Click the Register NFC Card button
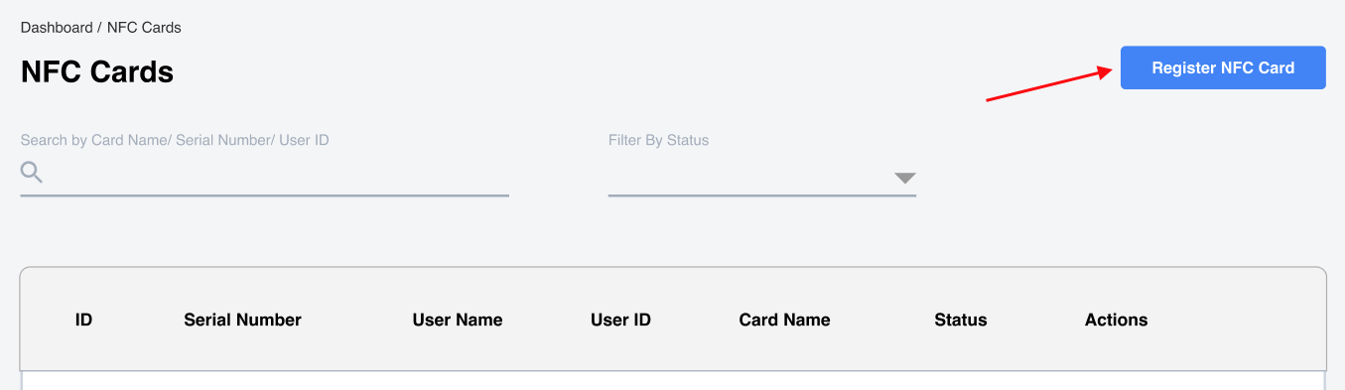The height and width of the screenshot is (390, 1345). [1223, 67]
